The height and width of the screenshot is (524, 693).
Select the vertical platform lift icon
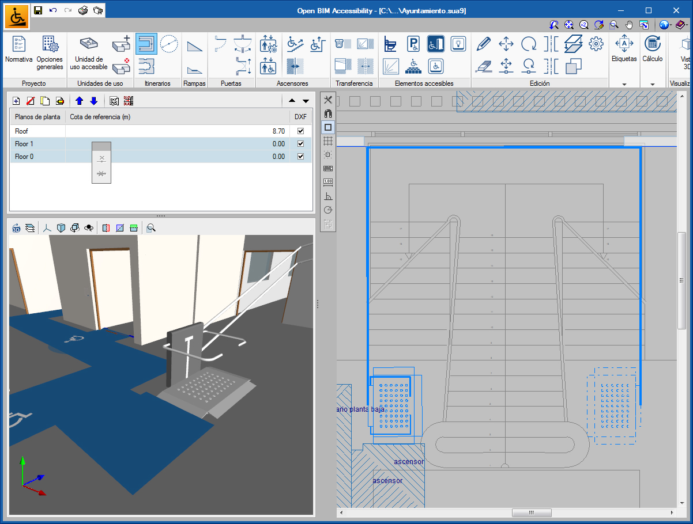pos(318,44)
